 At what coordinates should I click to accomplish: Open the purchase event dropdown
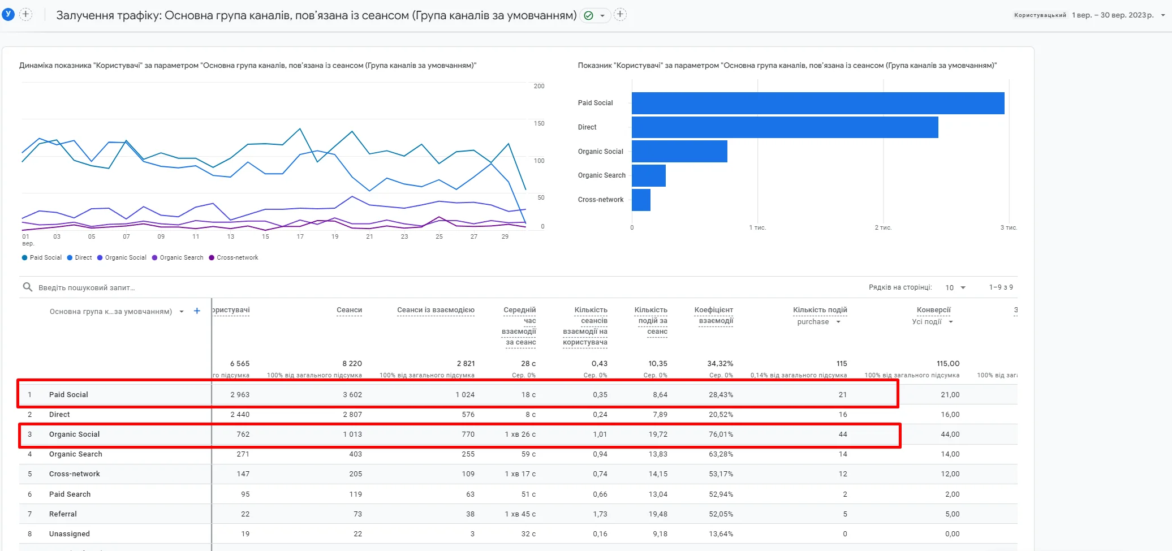click(x=819, y=322)
